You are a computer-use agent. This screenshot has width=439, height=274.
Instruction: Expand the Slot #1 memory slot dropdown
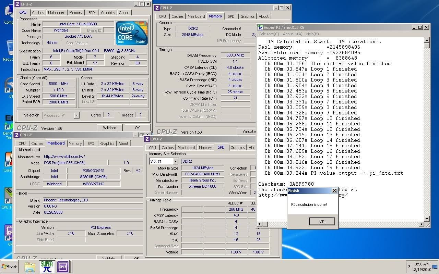175,161
